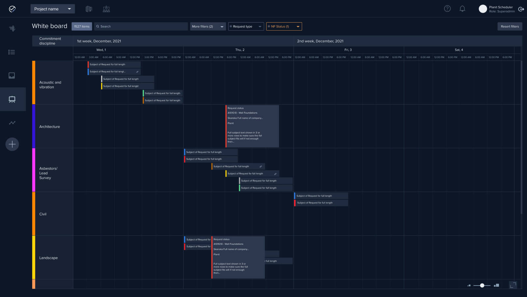Open the inbox icon in sidebar
This screenshot has height=297, width=527.
(12, 76)
